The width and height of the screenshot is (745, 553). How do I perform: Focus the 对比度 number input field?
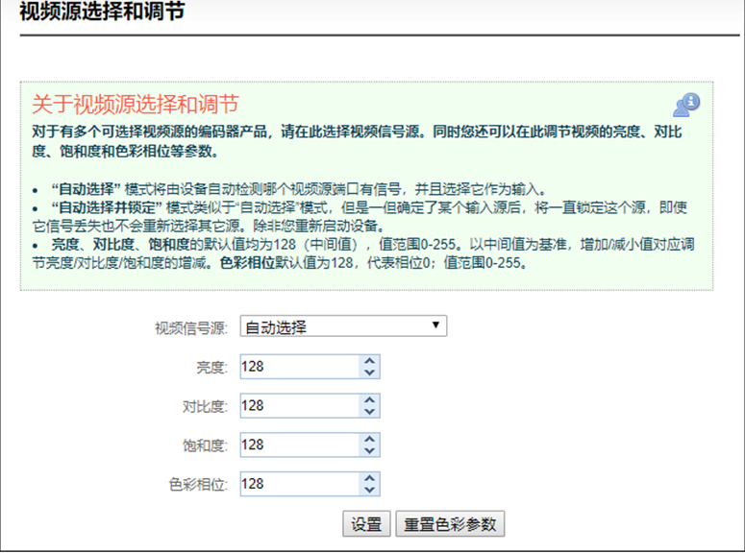point(298,406)
